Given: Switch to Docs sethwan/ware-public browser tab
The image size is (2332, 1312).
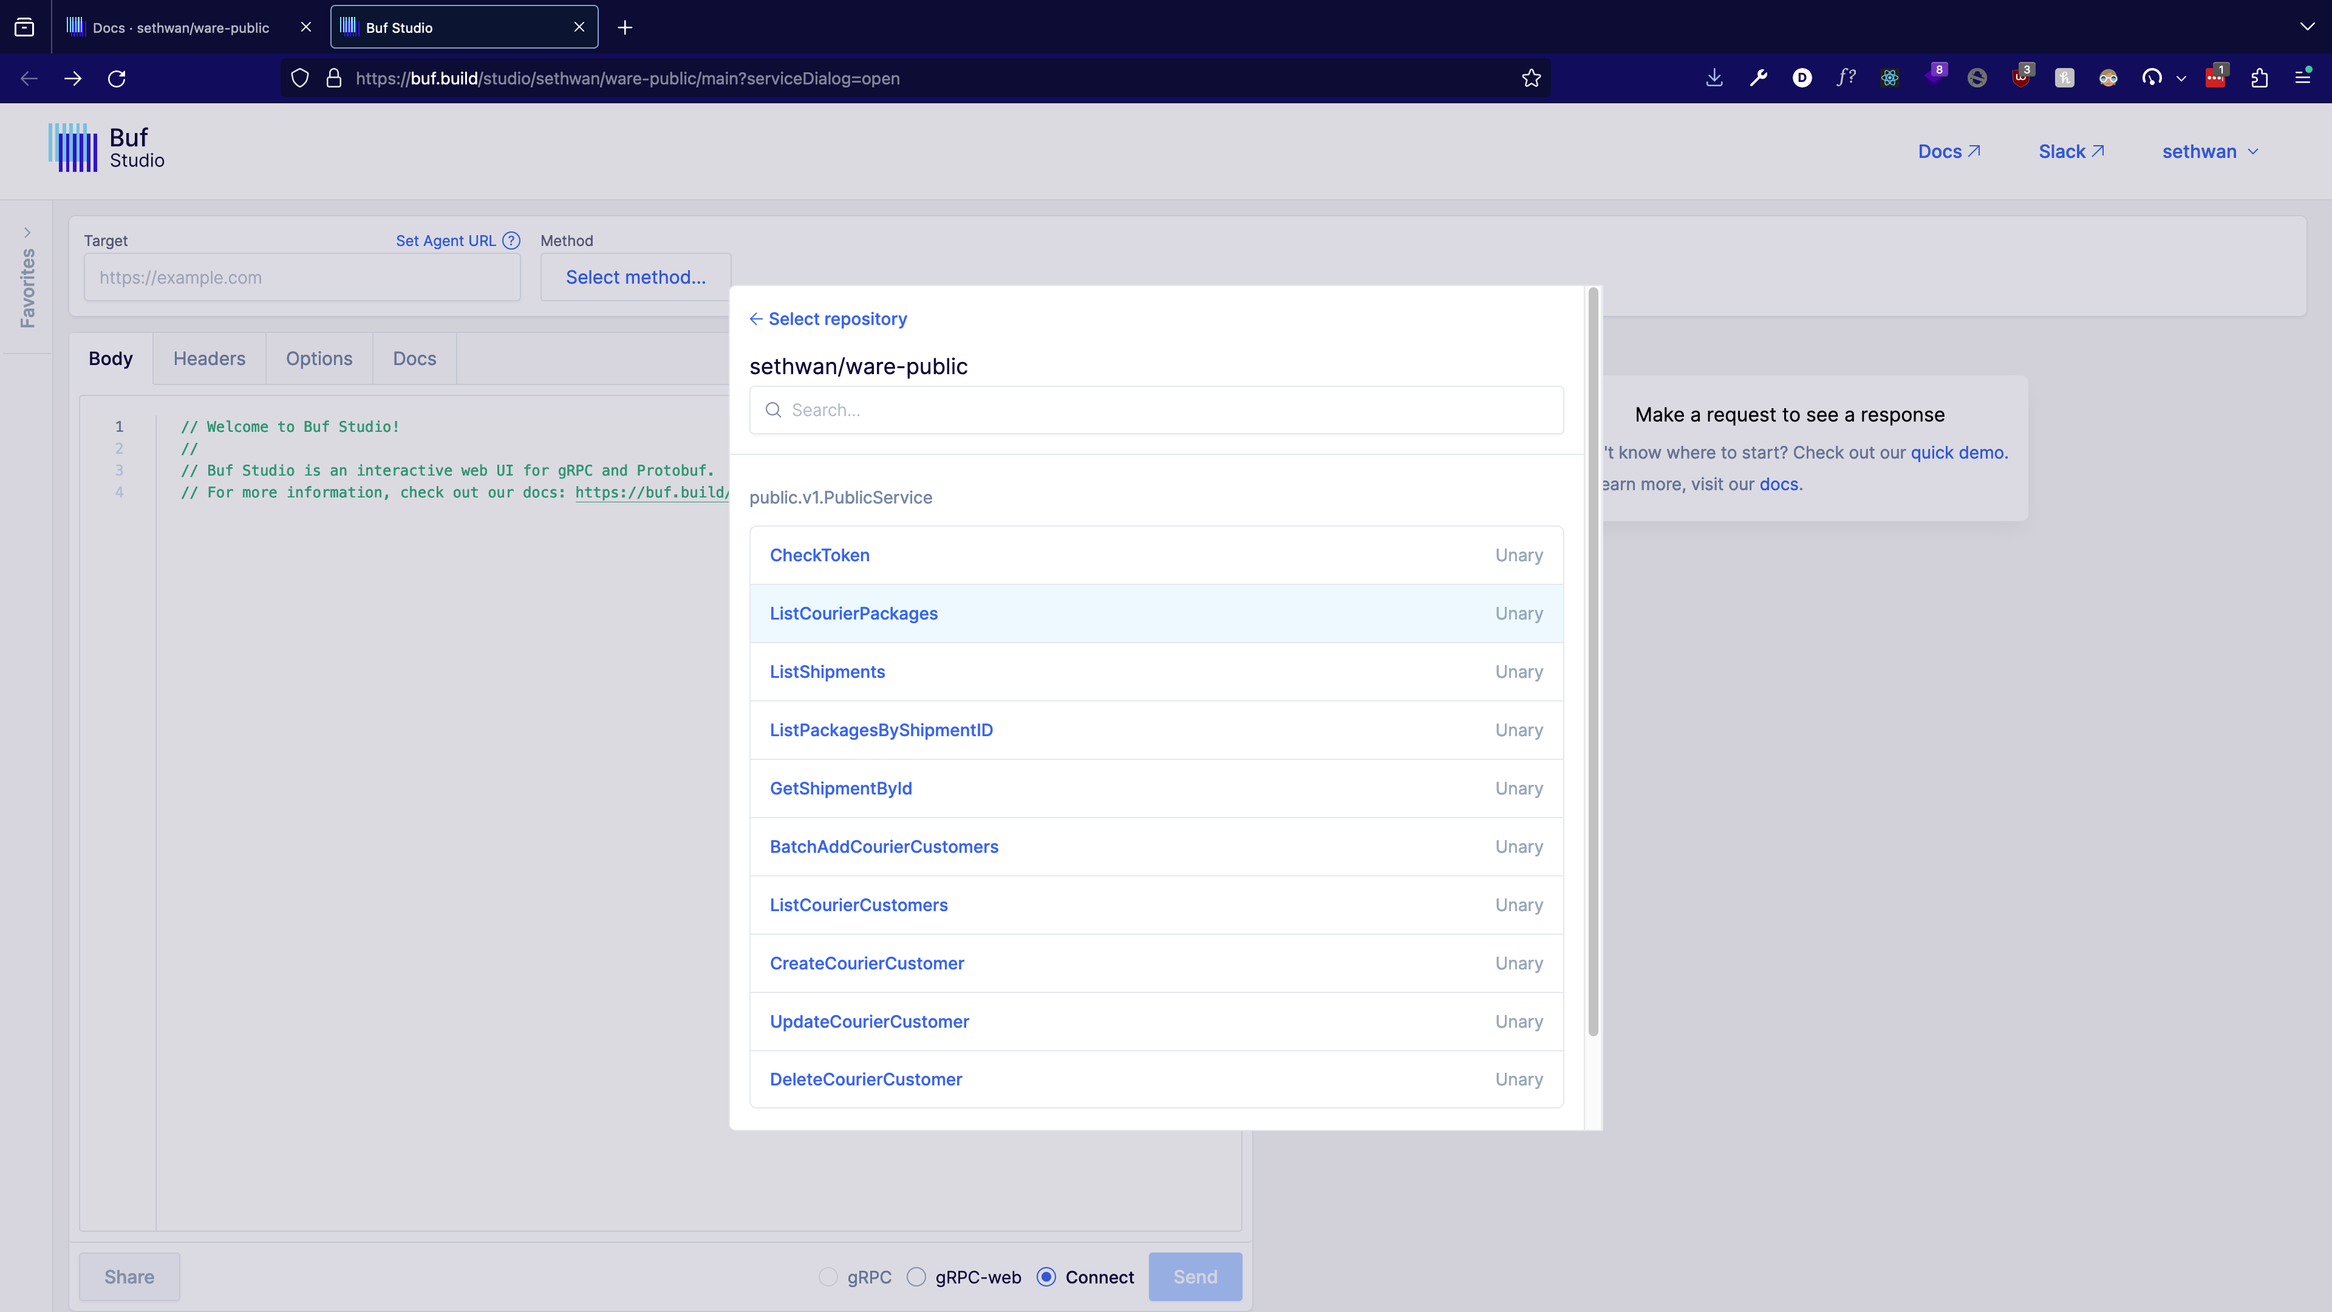Looking at the screenshot, I should (x=180, y=27).
